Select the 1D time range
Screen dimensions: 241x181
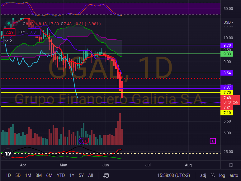[8, 175]
